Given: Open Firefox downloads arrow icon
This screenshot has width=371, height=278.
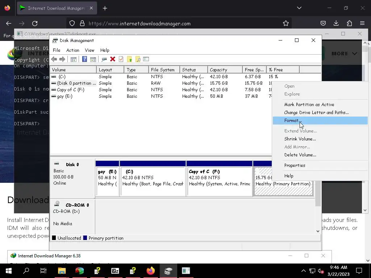Looking at the screenshot, I should click(x=336, y=23).
